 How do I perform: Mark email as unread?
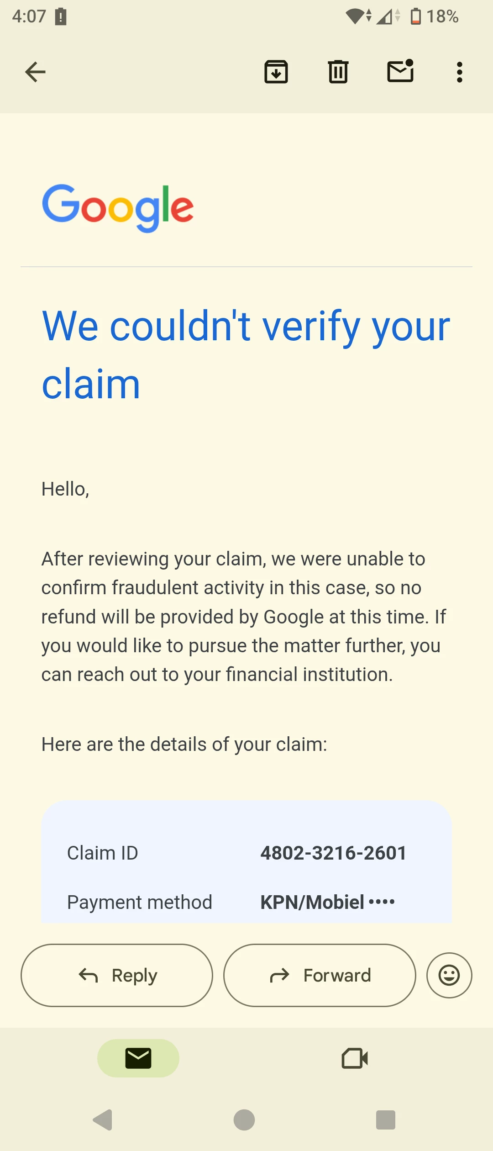point(400,71)
